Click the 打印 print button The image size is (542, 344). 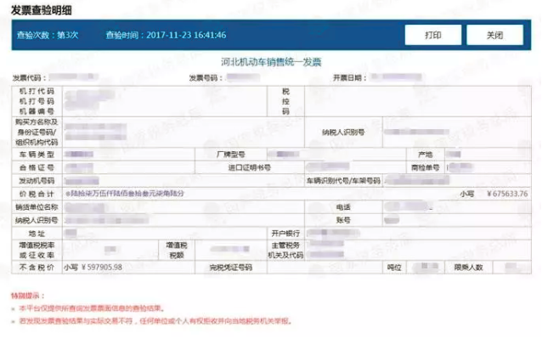433,36
